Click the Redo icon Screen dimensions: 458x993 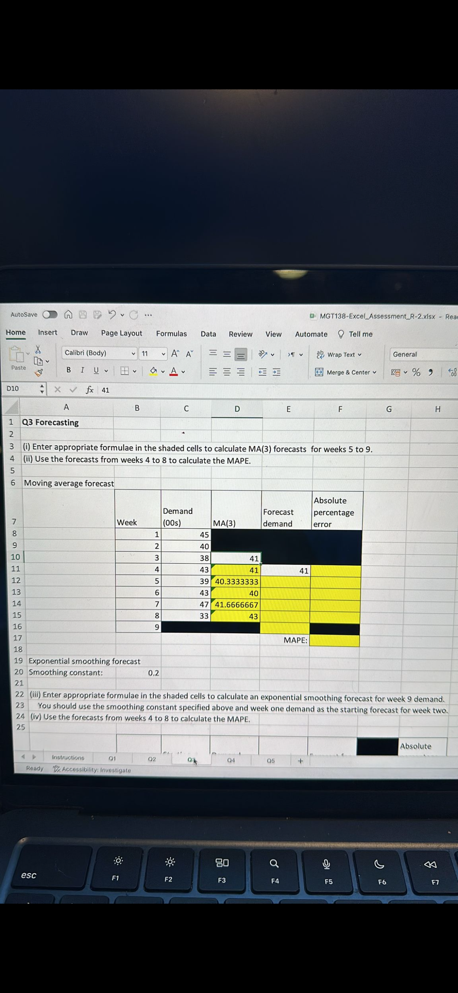tap(134, 315)
